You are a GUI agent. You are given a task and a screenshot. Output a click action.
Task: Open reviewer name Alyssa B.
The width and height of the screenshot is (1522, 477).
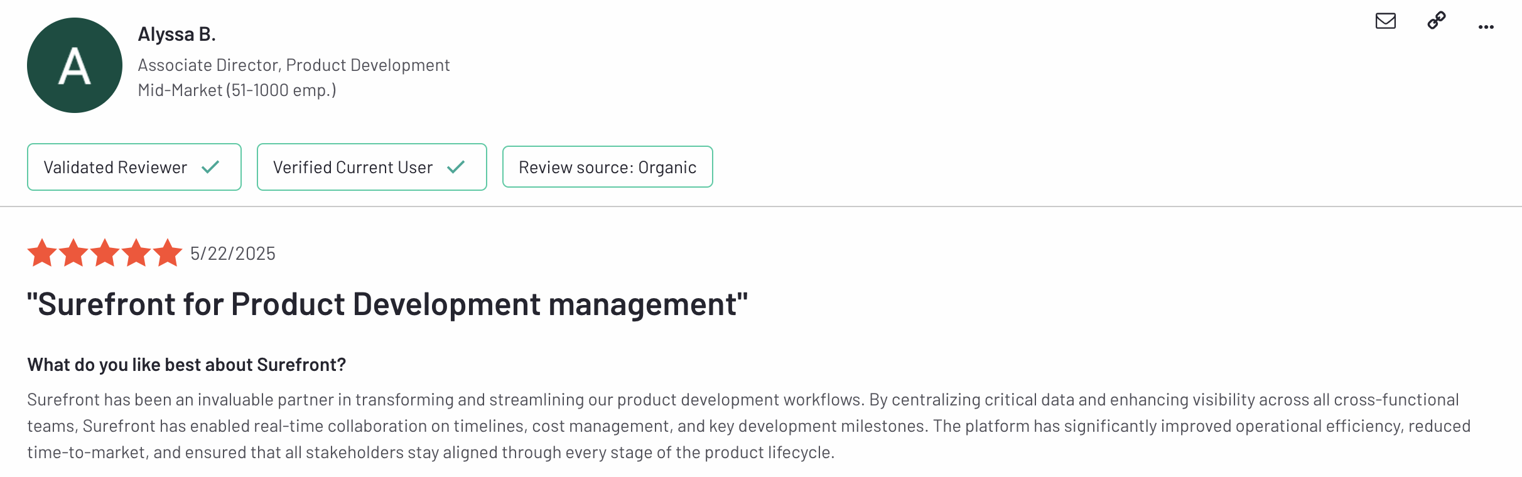176,35
